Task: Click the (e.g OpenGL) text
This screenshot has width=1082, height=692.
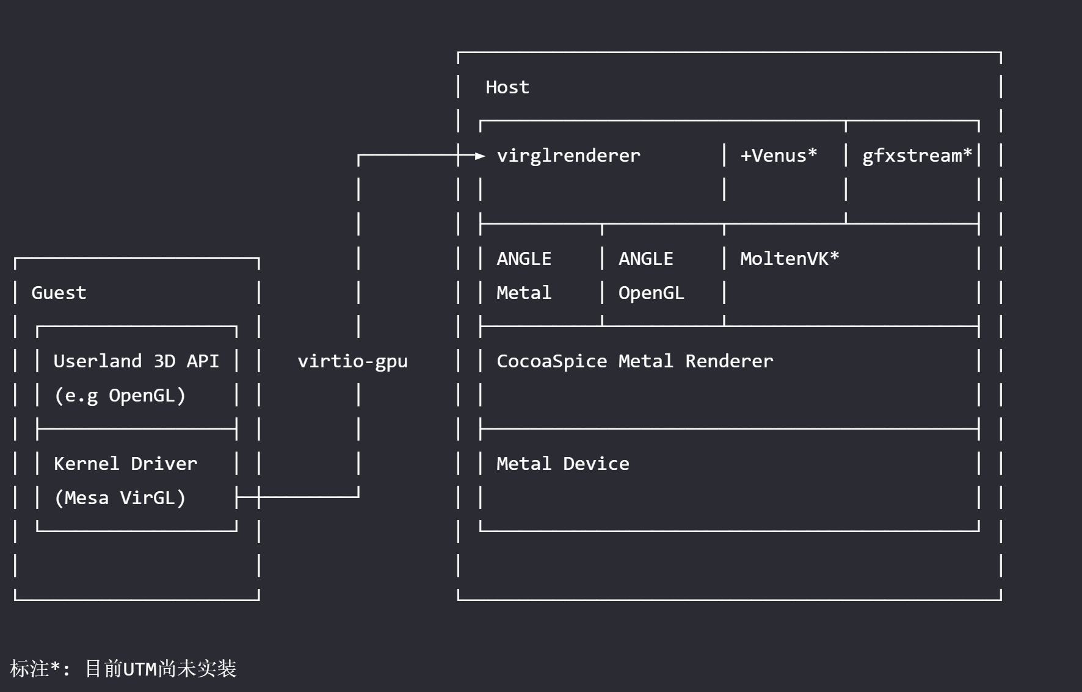Action: coord(120,395)
